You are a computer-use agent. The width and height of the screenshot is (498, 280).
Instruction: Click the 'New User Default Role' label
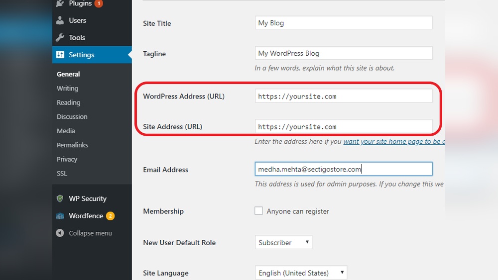179,243
